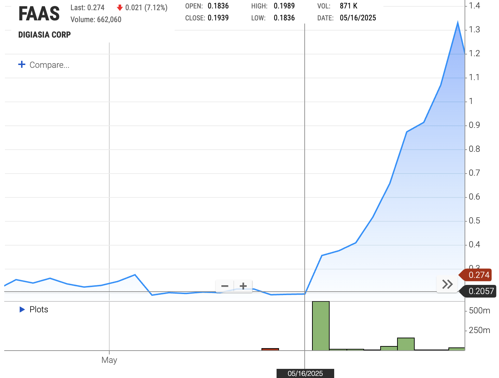Viewport: 499px width, 378px height.
Task: Click the Last: 0.274 price text
Action: tap(88, 8)
